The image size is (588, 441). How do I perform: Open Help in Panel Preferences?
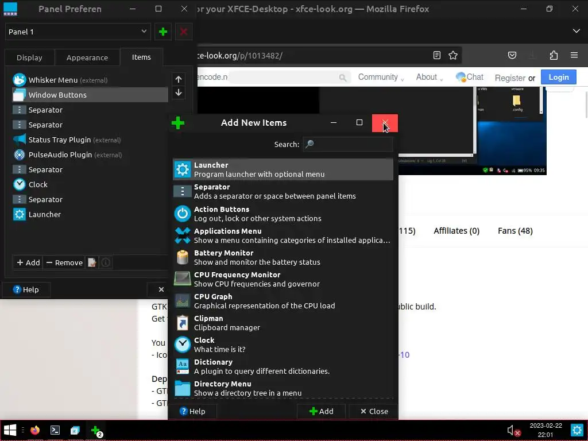pos(26,289)
